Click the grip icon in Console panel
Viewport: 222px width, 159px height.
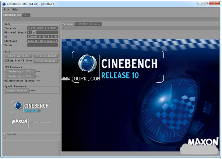click(x=5, y=138)
